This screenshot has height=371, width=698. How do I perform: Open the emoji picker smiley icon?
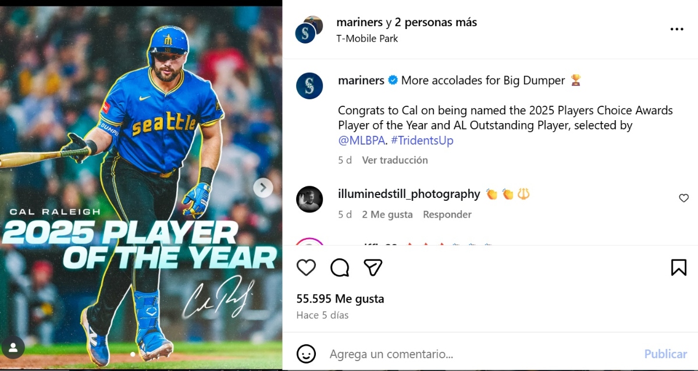(306, 354)
